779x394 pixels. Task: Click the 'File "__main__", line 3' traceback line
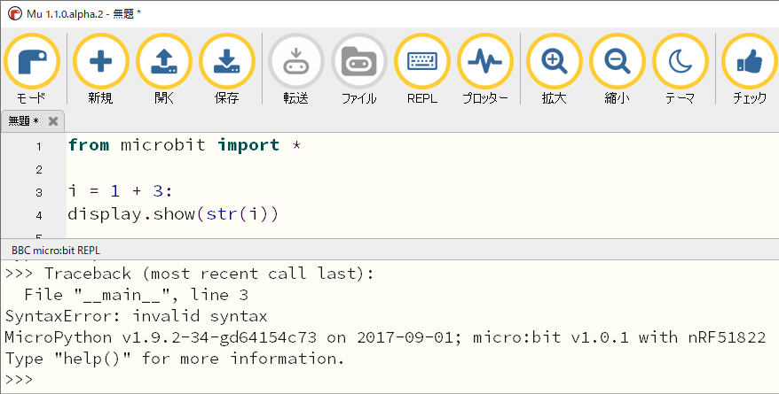(x=136, y=295)
